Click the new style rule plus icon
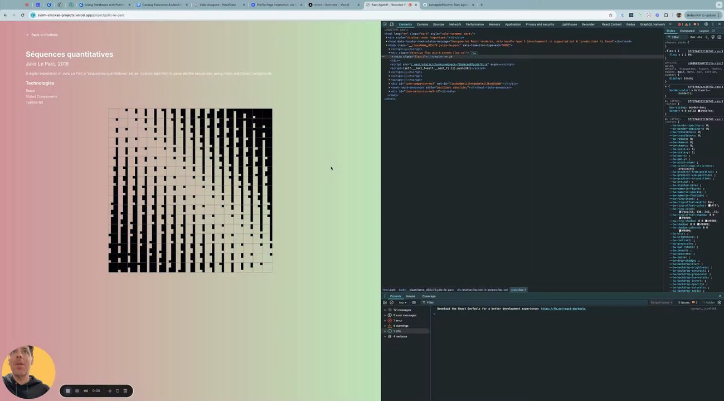Screen dimensions: 724x401 click(706, 37)
